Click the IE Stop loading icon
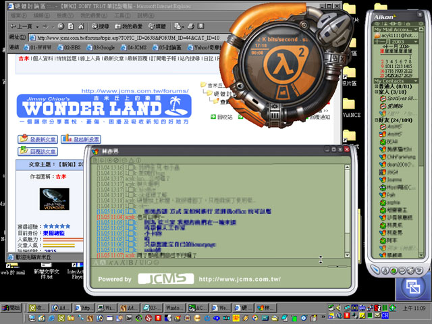Screen dimensions: 432x324 [61, 26]
